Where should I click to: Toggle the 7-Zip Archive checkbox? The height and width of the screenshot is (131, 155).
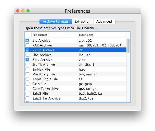coord(27,50)
